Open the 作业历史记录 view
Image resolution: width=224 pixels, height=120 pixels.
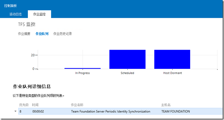coord(63,34)
